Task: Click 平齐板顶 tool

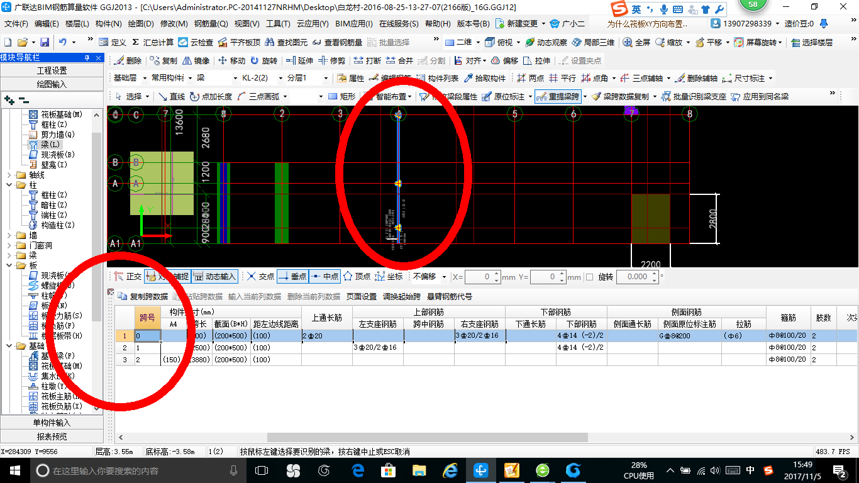Action: (x=239, y=42)
